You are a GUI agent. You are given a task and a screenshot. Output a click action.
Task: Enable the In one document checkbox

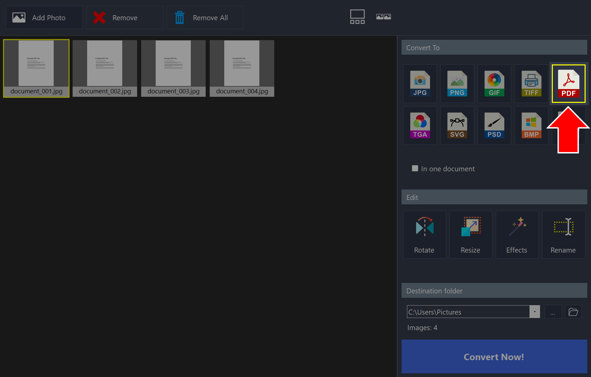coord(415,168)
